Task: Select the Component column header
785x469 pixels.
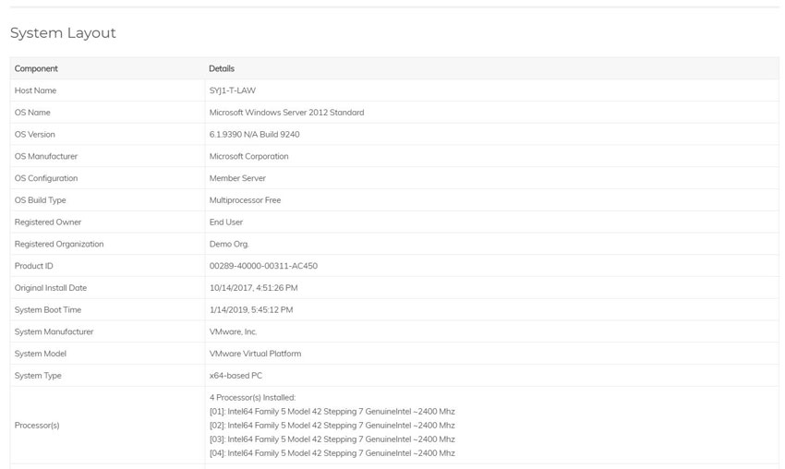Action: [36, 68]
